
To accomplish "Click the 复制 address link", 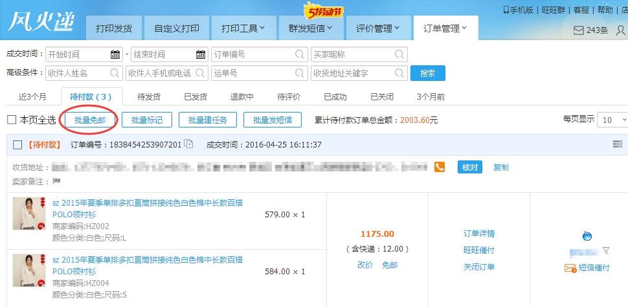I will coord(500,167).
